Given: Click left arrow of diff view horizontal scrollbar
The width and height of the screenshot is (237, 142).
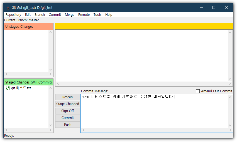Looking at the screenshot, I should coord(58,83).
